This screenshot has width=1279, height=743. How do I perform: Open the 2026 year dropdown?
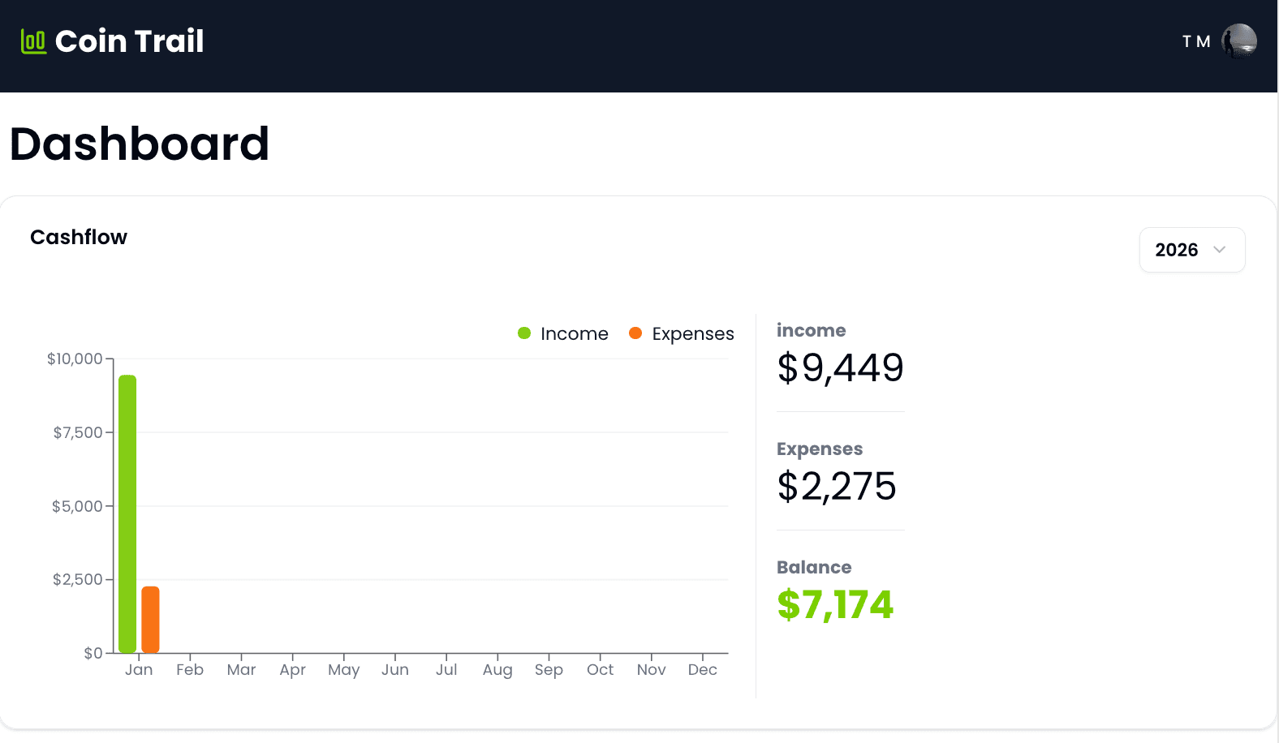(x=1191, y=250)
